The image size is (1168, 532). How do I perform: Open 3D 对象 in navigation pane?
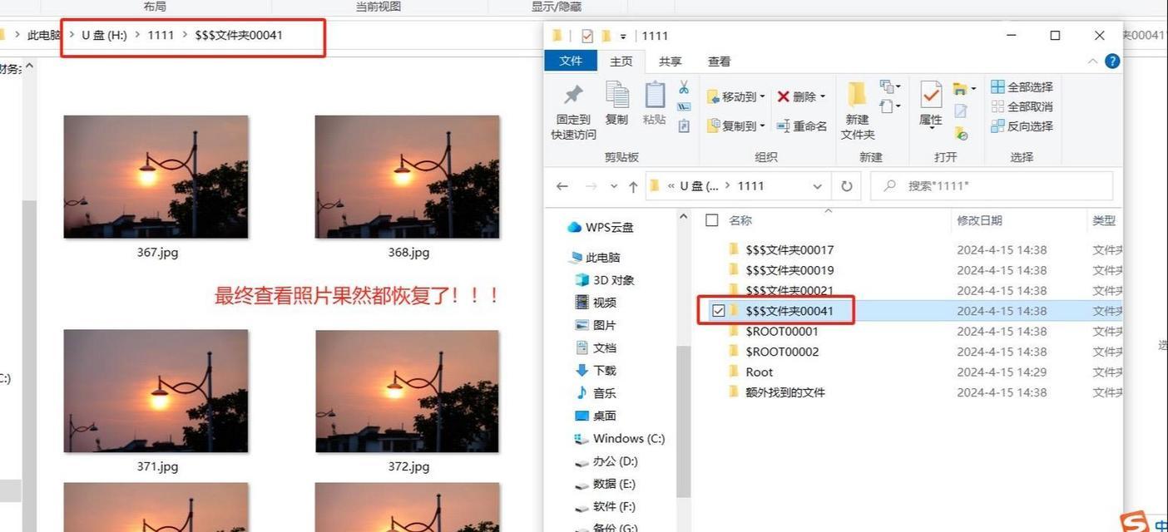point(605,280)
